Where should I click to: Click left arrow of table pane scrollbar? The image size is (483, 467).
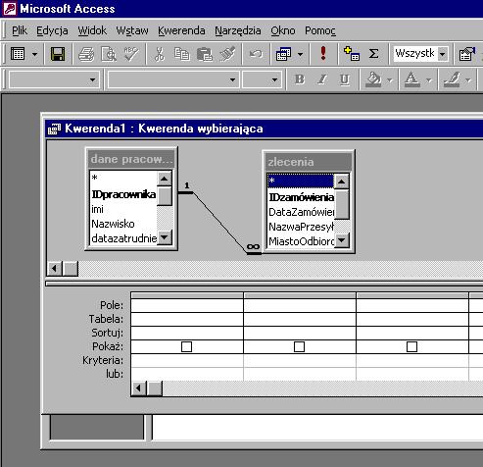coord(55,269)
